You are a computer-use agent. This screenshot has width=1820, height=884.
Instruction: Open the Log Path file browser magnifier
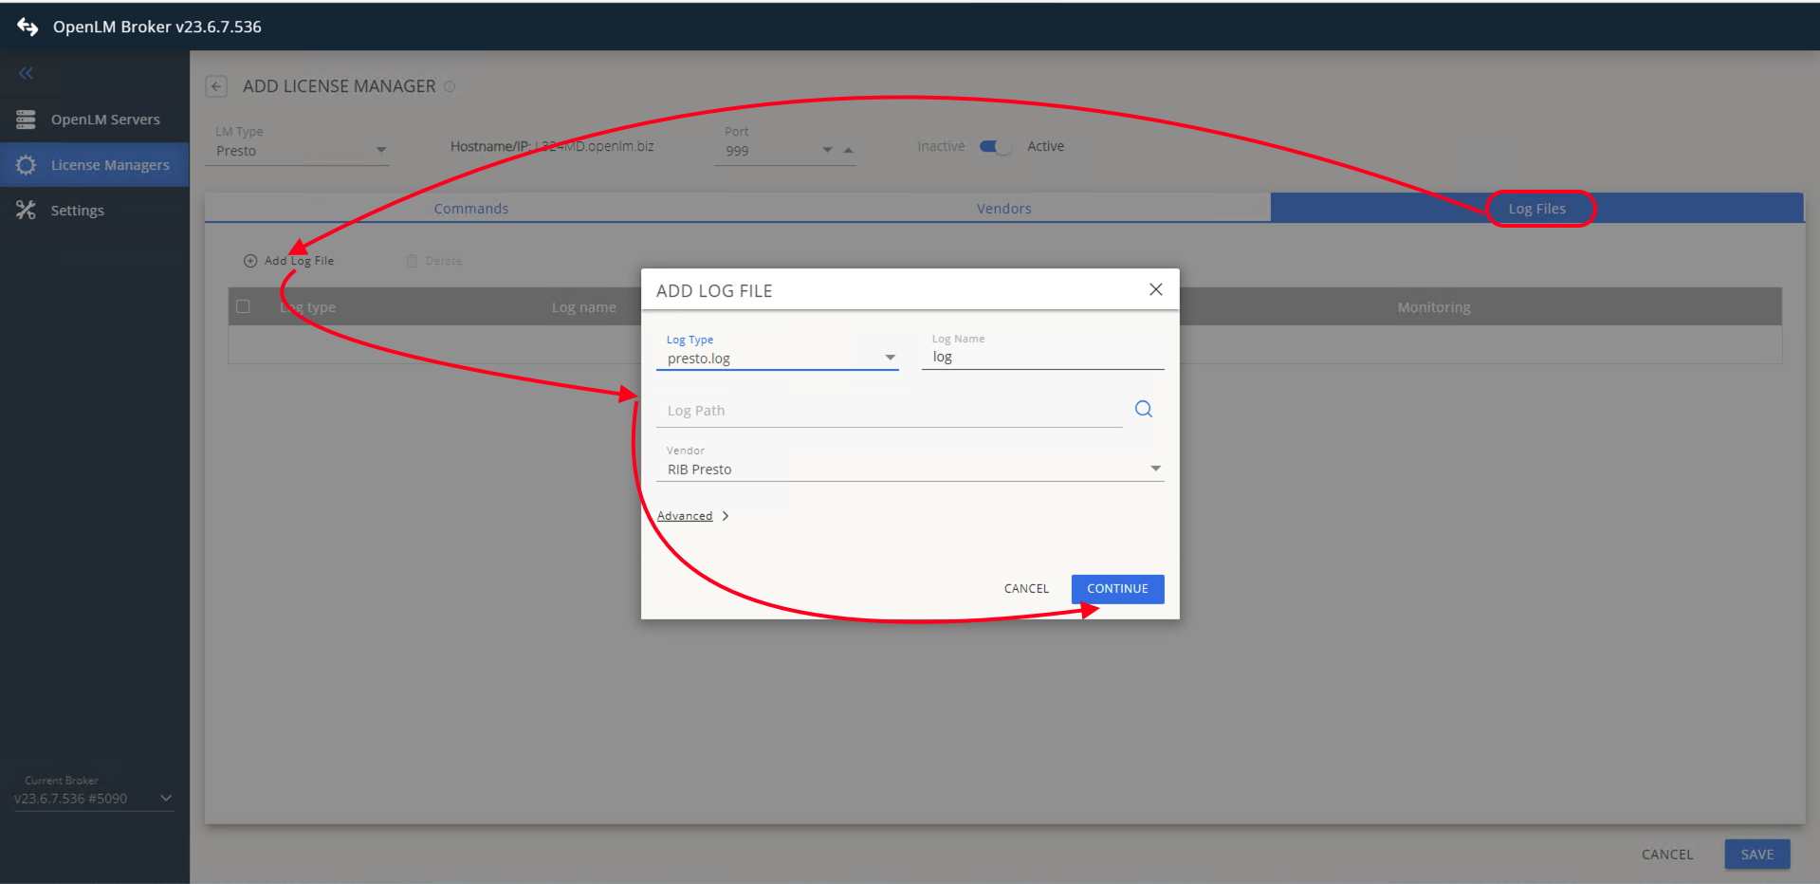(x=1142, y=408)
